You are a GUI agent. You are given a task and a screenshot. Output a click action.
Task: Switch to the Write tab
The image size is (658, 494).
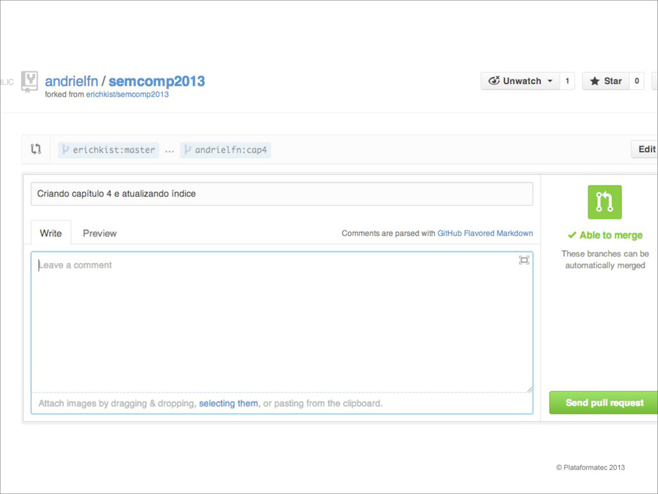tap(51, 233)
